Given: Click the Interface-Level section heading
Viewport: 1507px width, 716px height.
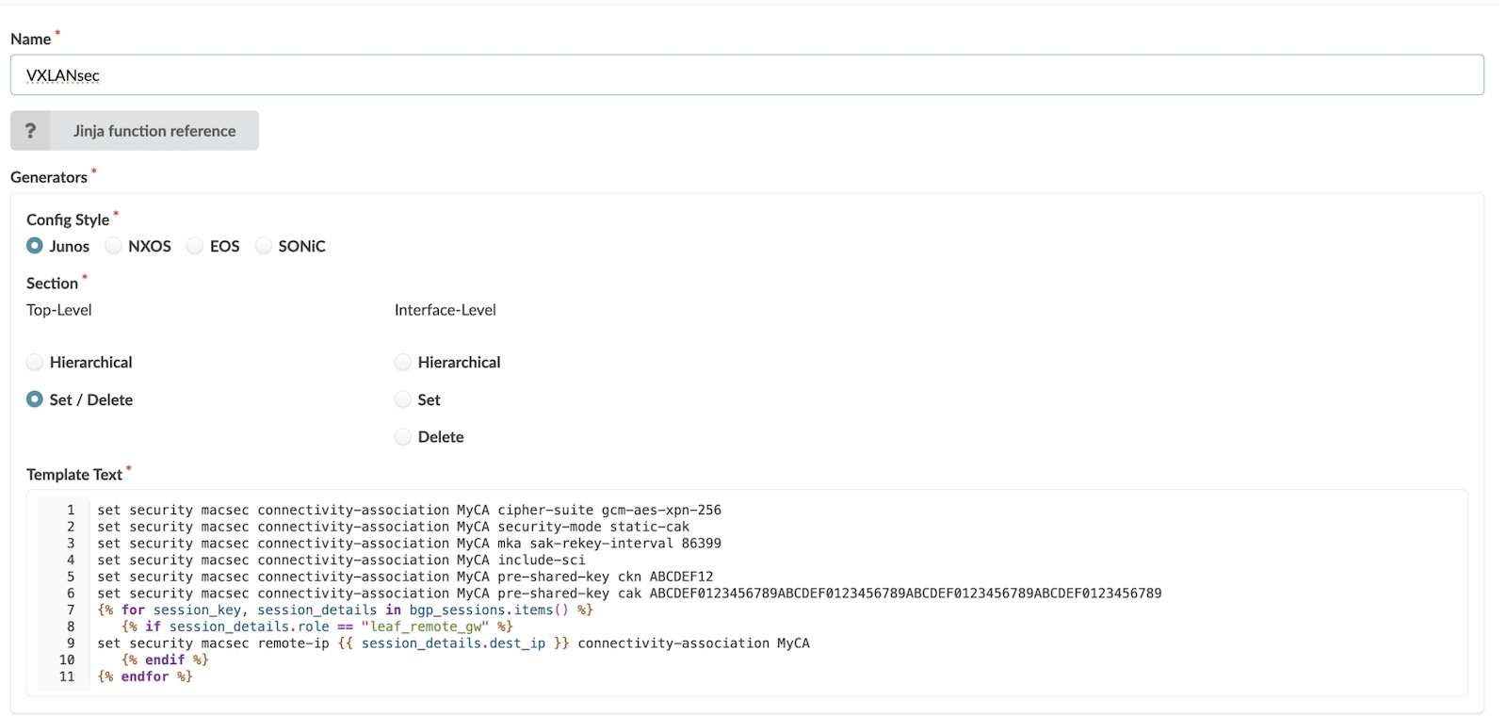Looking at the screenshot, I should pyautogui.click(x=446, y=310).
